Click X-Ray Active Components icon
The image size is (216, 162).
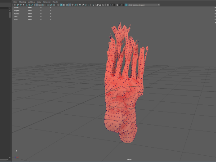pyautogui.click(x=100, y=5)
